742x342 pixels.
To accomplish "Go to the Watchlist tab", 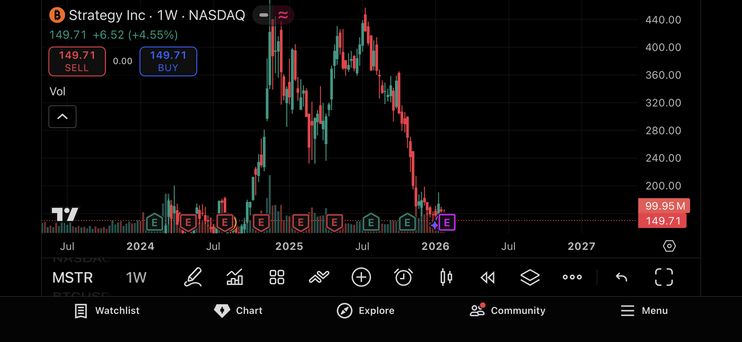I will pyautogui.click(x=107, y=311).
